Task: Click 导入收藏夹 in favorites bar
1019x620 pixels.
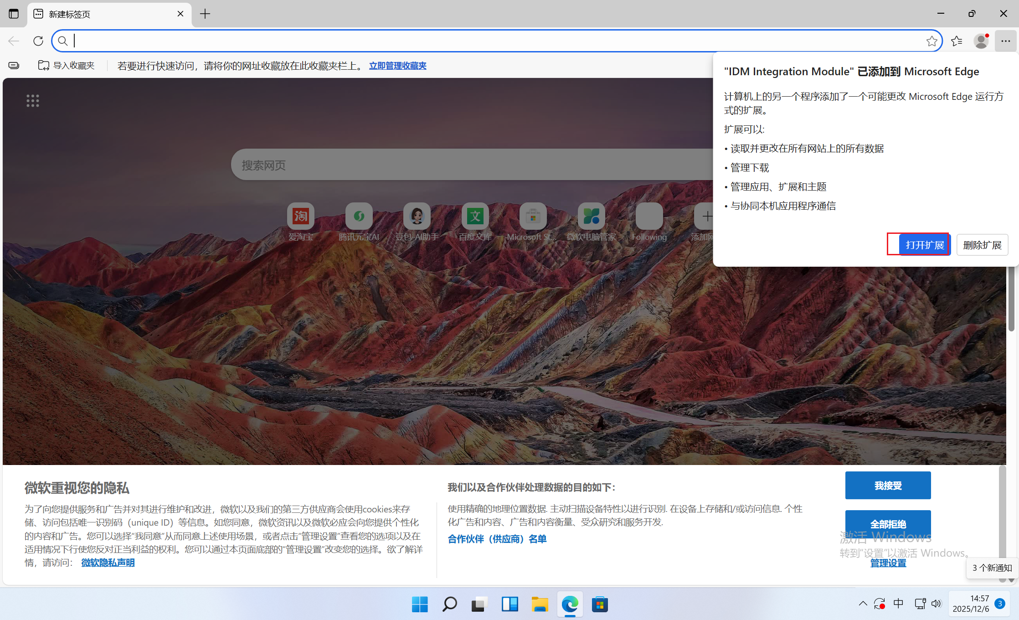Action: click(x=67, y=66)
